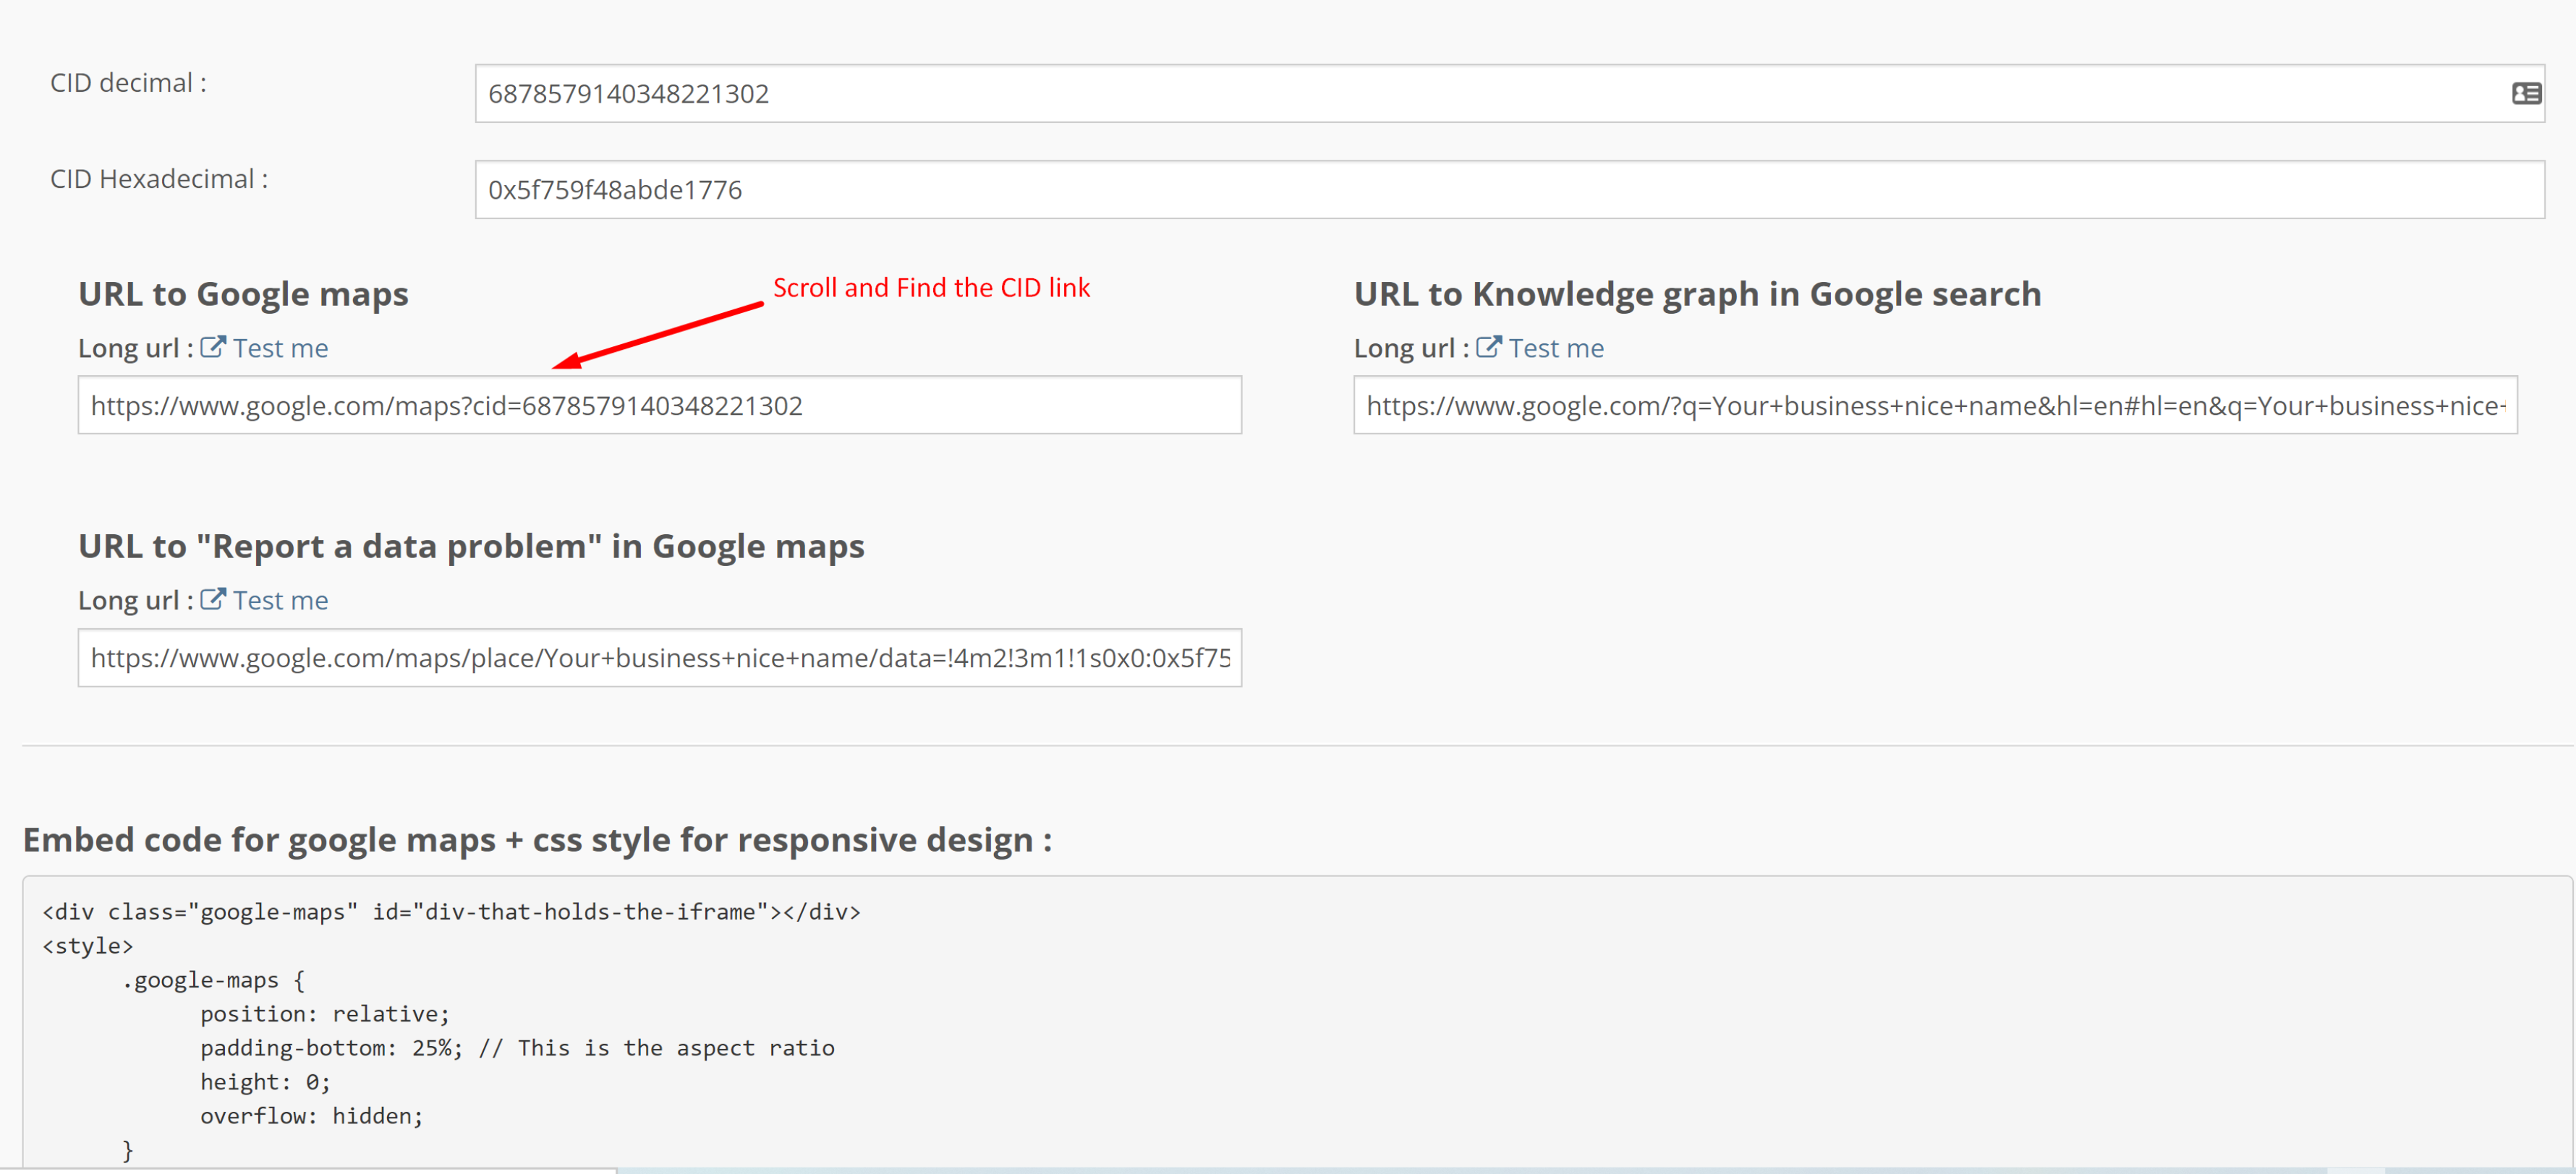The width and height of the screenshot is (2576, 1174).
Task: Click the maps?cid= long URL field
Action: click(660, 406)
